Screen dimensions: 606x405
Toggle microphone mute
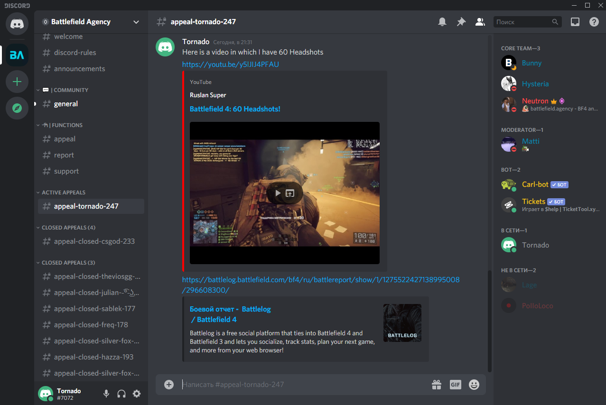[106, 394]
